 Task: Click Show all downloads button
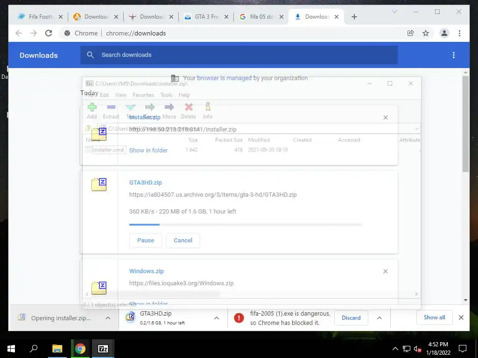[x=434, y=317]
